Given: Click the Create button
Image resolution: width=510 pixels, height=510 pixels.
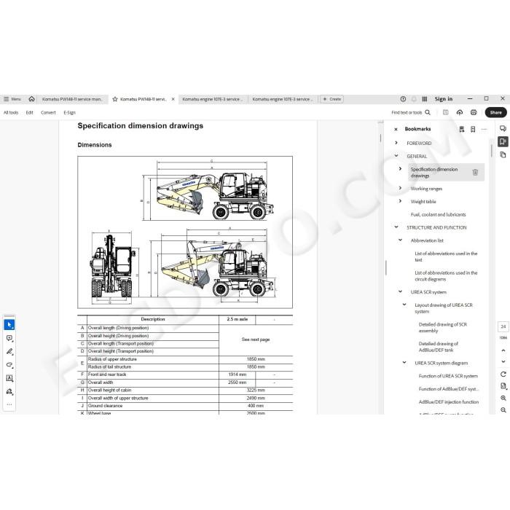Looking at the screenshot, I should coord(331,99).
